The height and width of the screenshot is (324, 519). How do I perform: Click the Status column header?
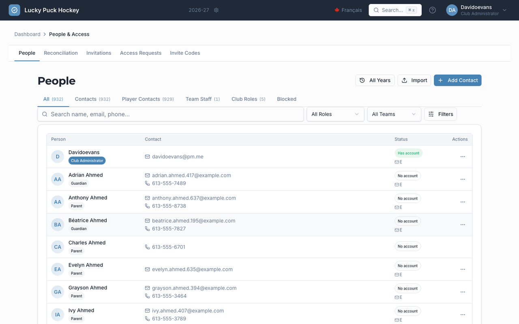[401, 139]
